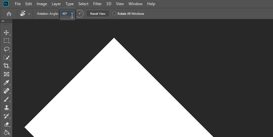Select the Spot Healing Brush tool
The width and height of the screenshot is (273, 137).
6,91
